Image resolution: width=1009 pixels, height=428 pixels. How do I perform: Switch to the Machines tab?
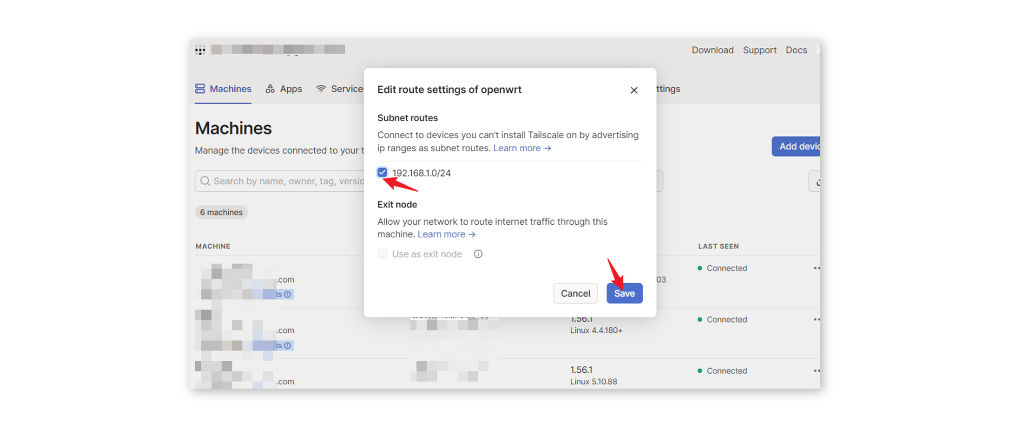(223, 89)
